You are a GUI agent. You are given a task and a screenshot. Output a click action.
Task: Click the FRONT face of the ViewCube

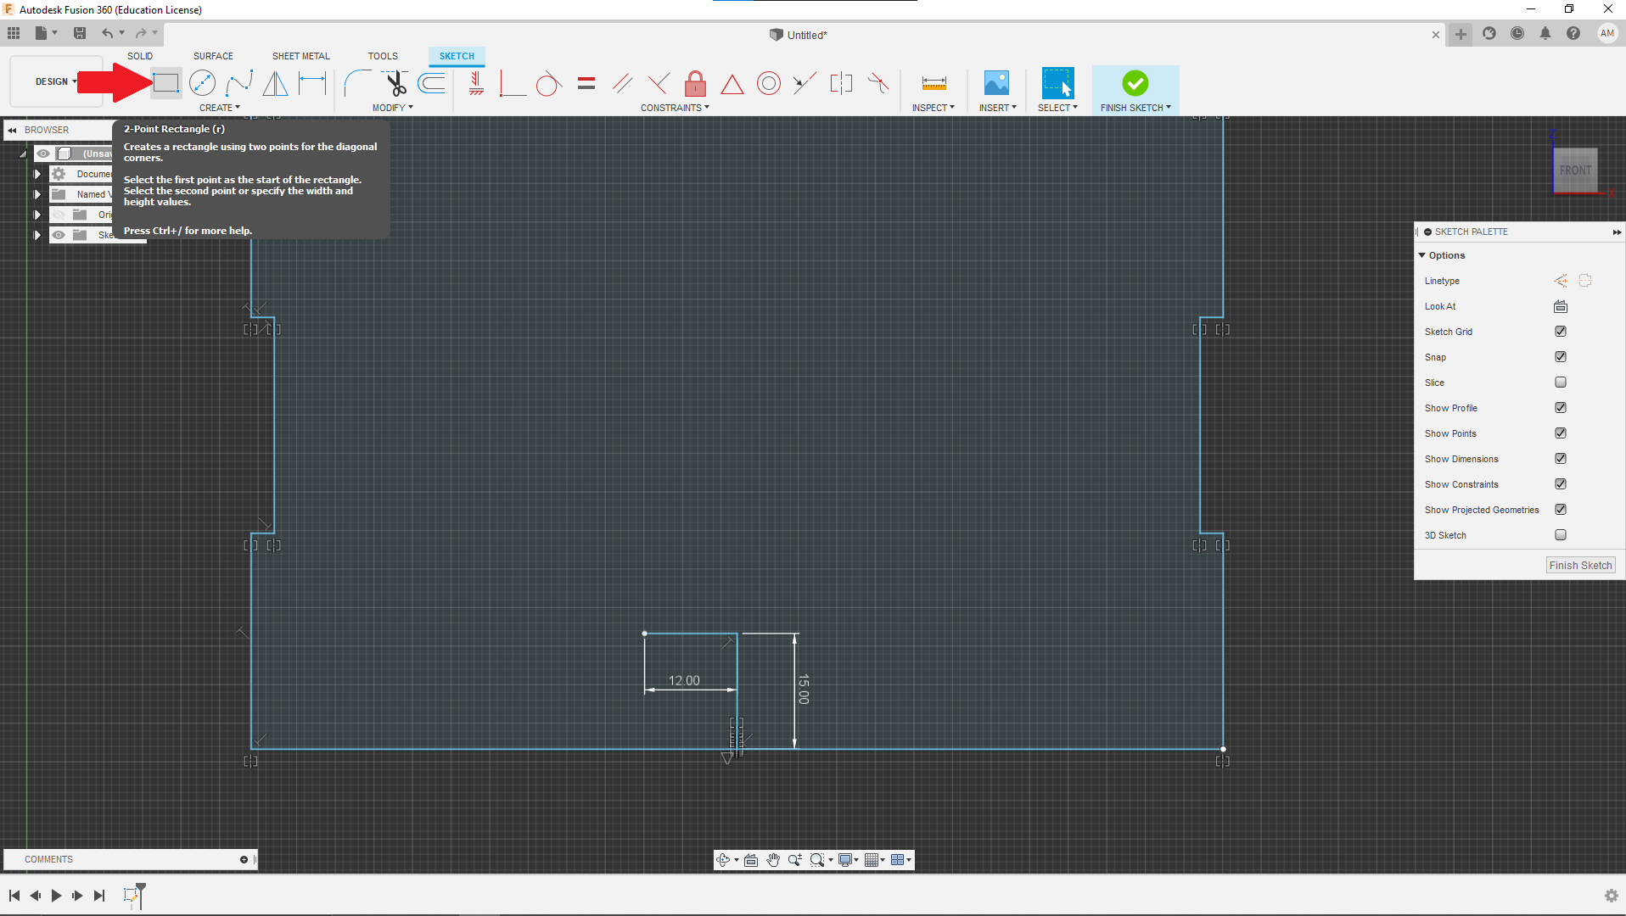tap(1575, 170)
